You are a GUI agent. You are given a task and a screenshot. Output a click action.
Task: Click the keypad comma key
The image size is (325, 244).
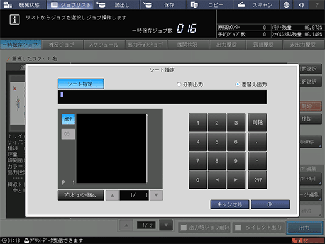[x=257, y=141]
